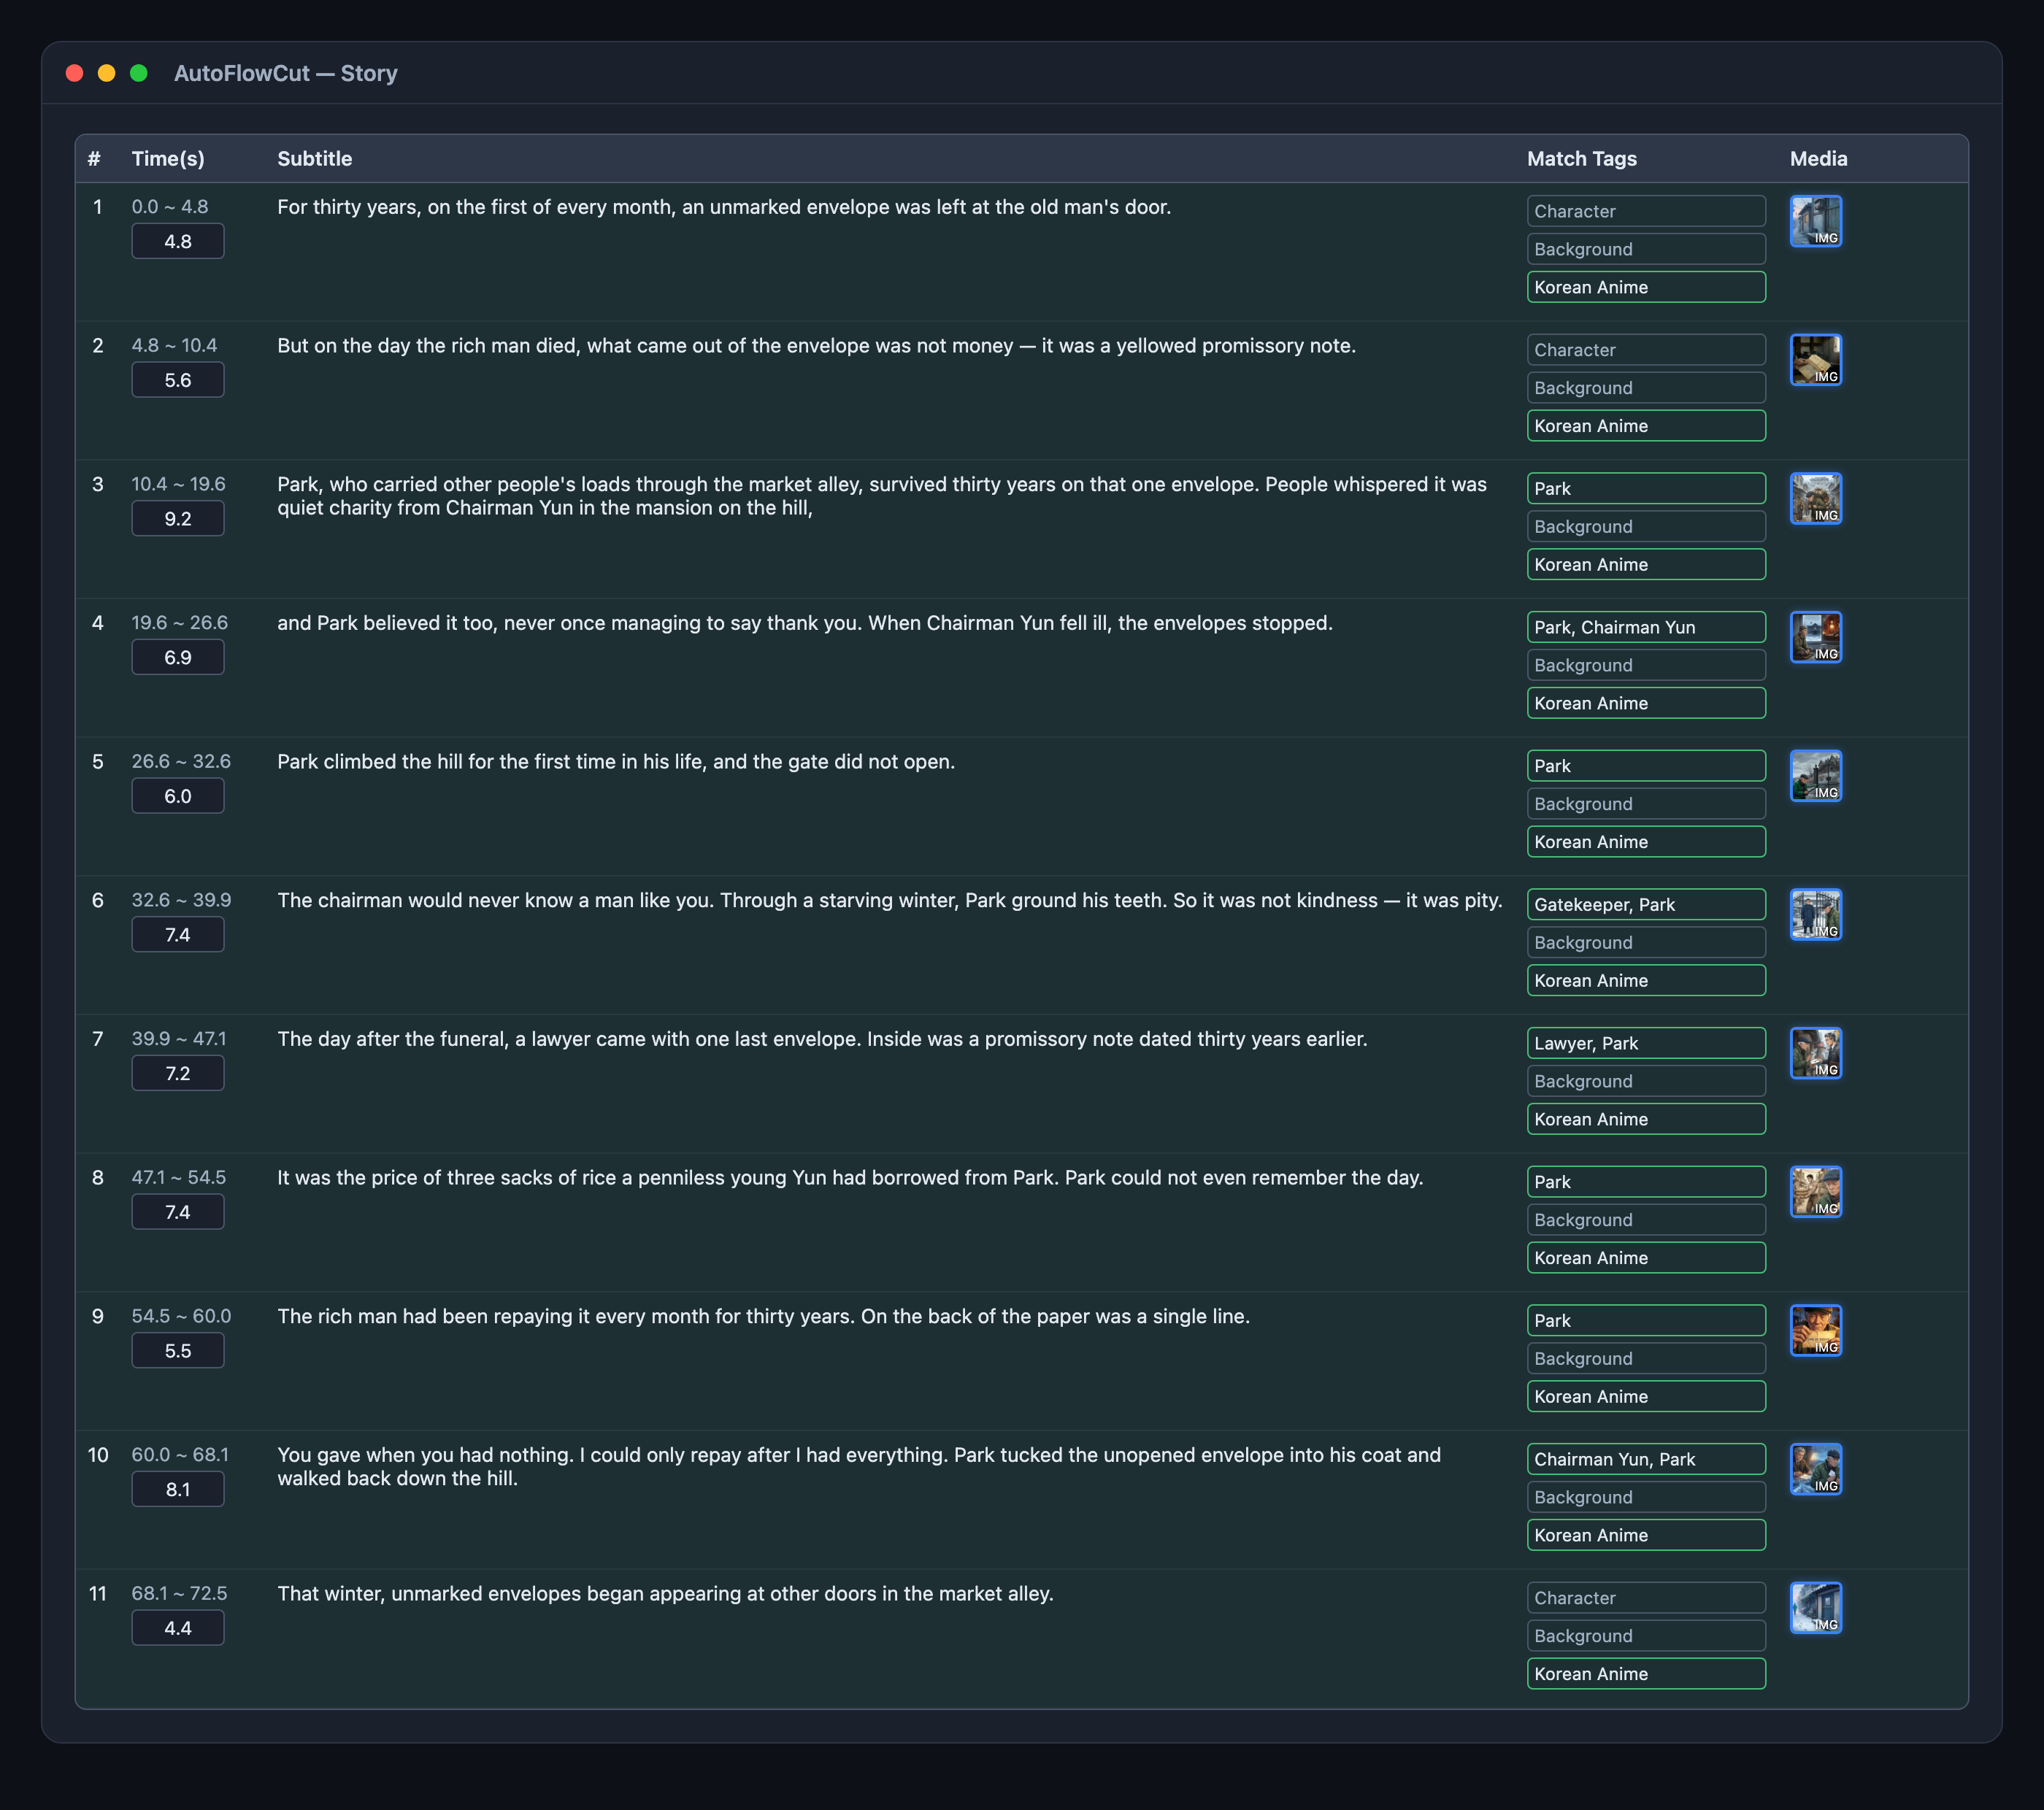Open the row 10 media thumbnail
The height and width of the screenshot is (1810, 2044).
coord(1815,1469)
